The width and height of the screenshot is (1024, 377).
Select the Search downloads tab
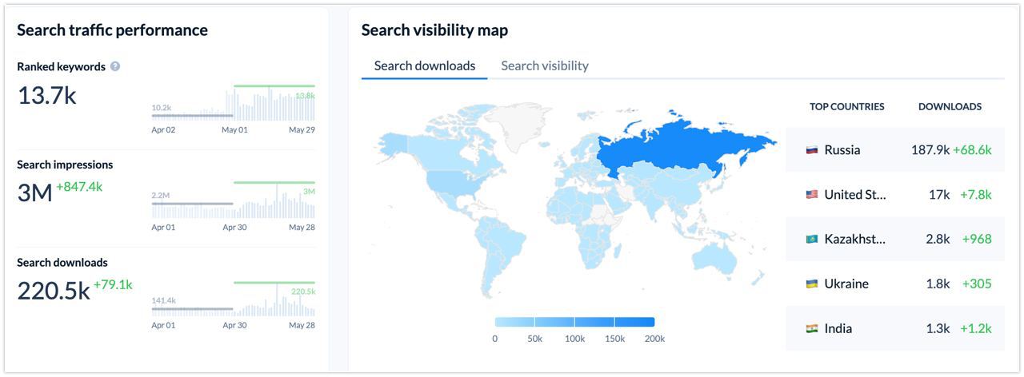pyautogui.click(x=424, y=66)
